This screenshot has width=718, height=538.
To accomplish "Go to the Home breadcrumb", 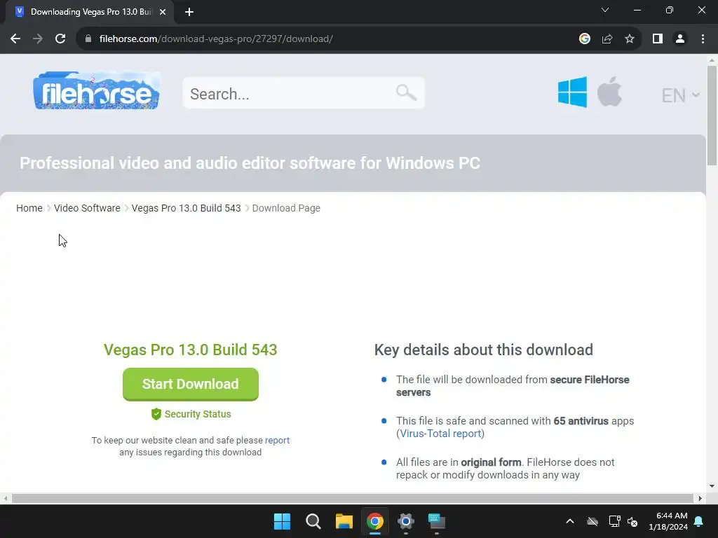I will (x=29, y=208).
